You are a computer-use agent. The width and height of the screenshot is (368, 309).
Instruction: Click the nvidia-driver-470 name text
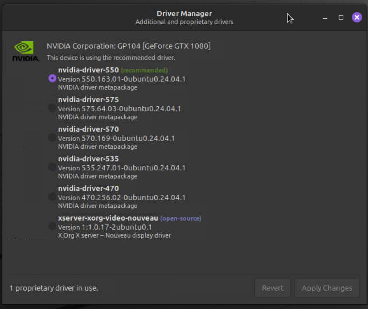click(88, 188)
